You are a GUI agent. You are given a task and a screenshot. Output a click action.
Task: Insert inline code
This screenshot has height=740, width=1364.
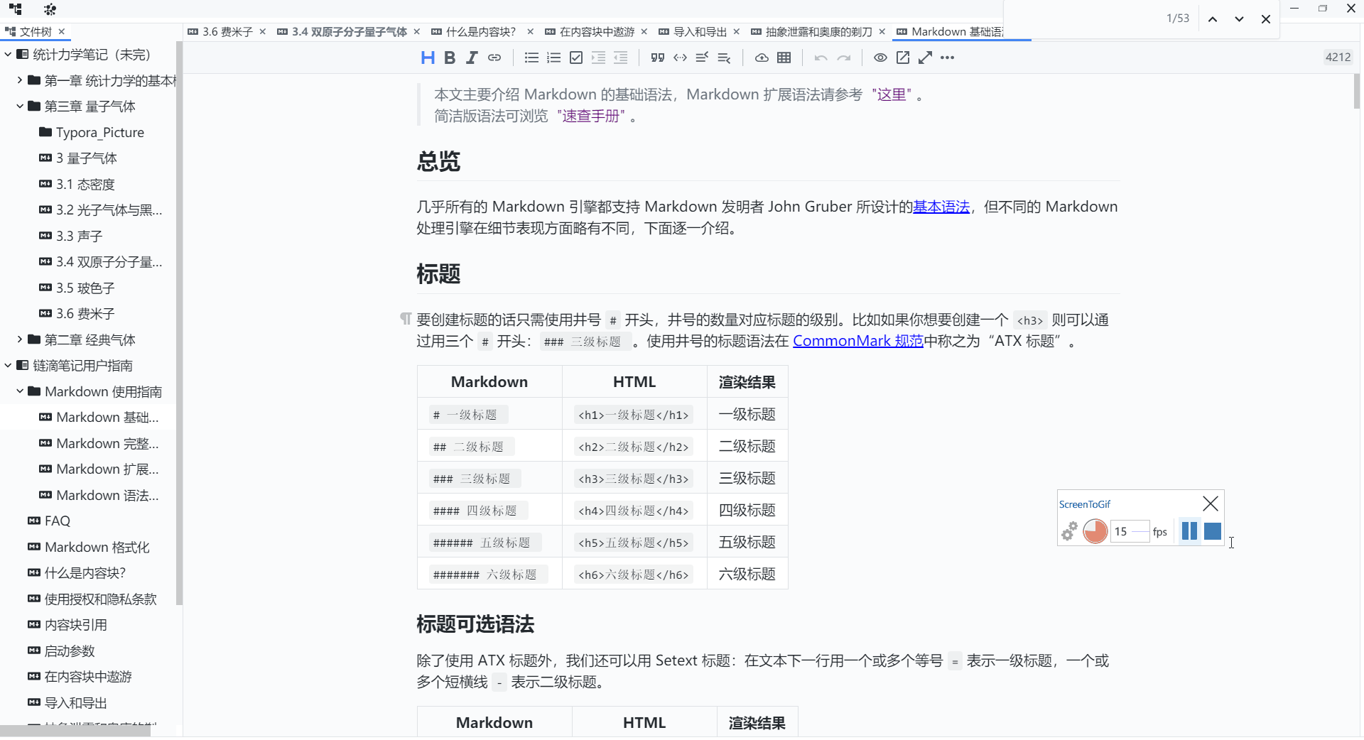680,58
